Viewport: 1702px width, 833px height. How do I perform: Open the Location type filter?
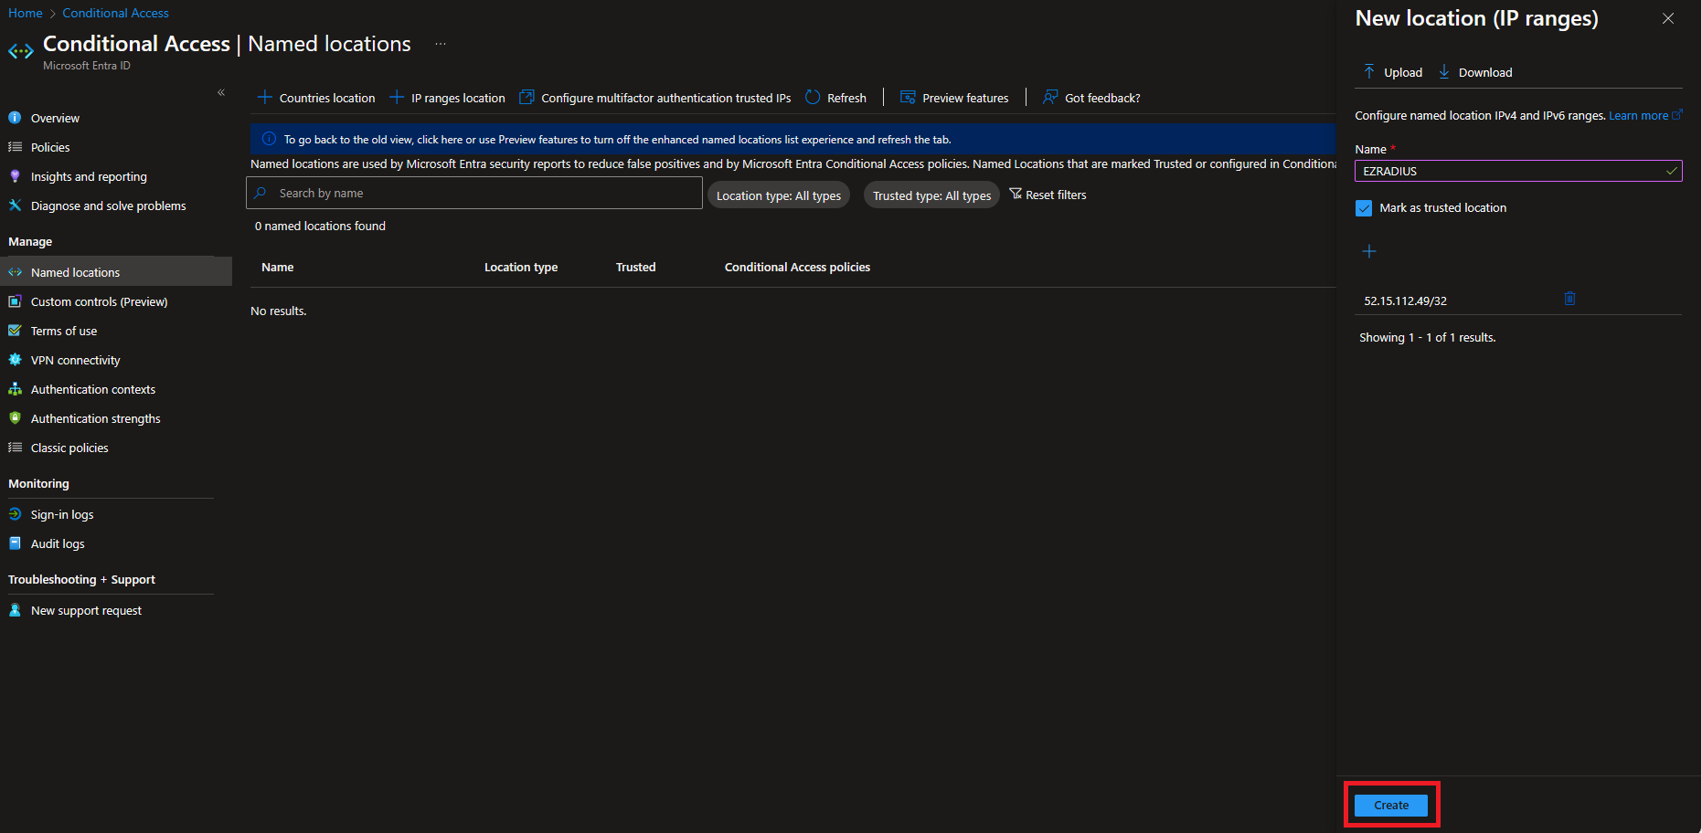tap(778, 195)
